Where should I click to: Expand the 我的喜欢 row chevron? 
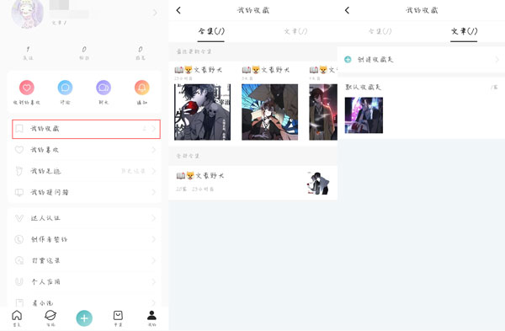(x=154, y=150)
